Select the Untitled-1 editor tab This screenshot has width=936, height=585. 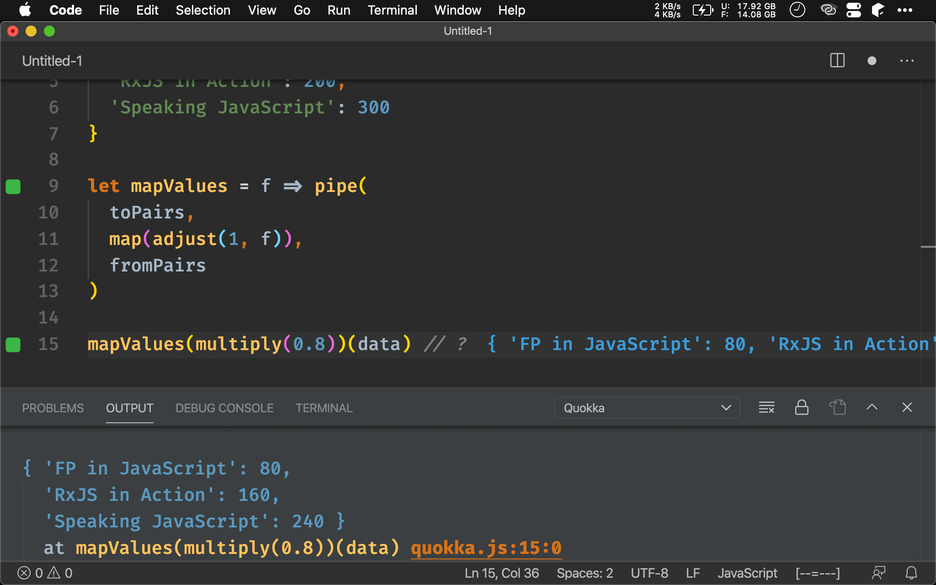click(52, 61)
